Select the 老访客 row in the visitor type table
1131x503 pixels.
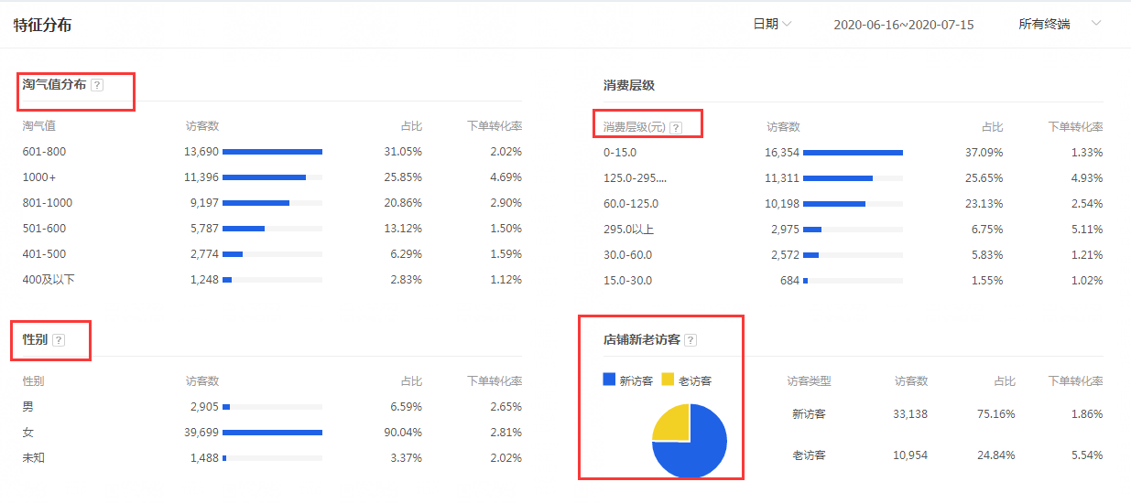tap(809, 455)
